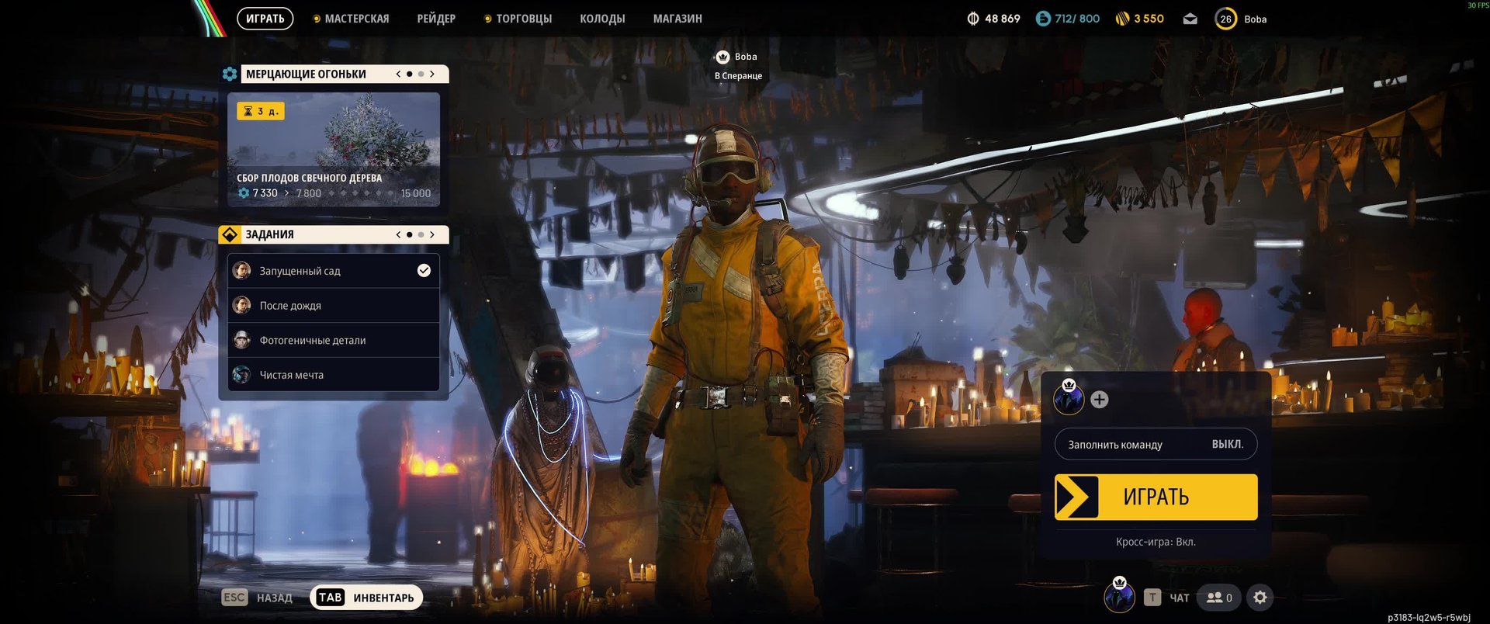Image resolution: width=1490 pixels, height=624 pixels.
Task: Toggle the checkmark on Запущенный сад quest
Action: pyautogui.click(x=424, y=270)
